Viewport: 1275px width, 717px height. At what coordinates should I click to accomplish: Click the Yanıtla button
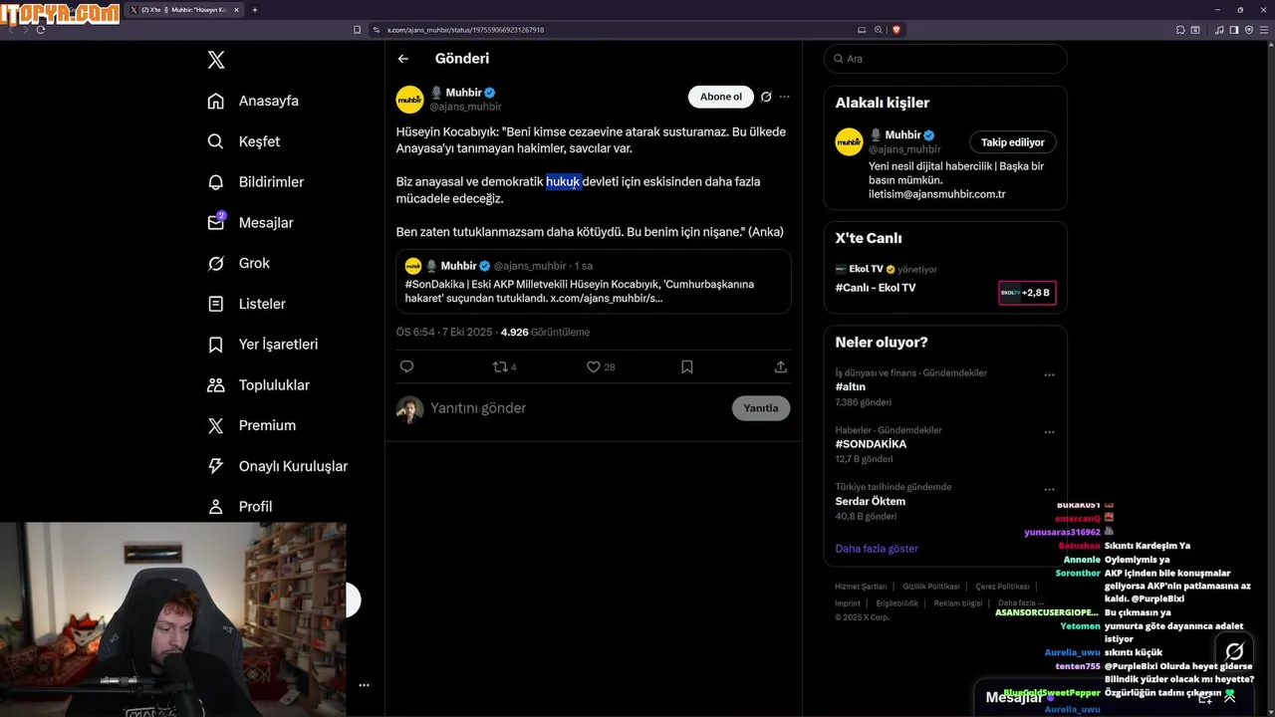[x=761, y=408]
